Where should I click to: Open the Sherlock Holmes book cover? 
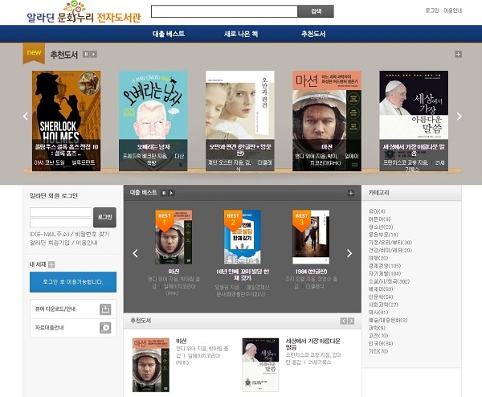(x=67, y=121)
